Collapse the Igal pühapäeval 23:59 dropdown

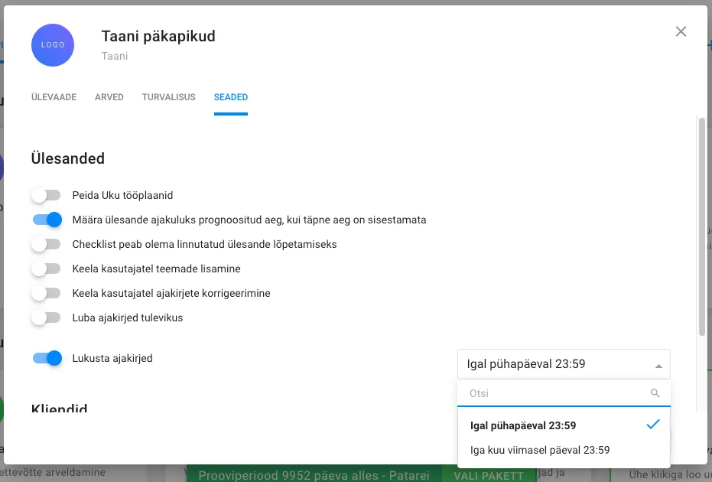coord(658,365)
